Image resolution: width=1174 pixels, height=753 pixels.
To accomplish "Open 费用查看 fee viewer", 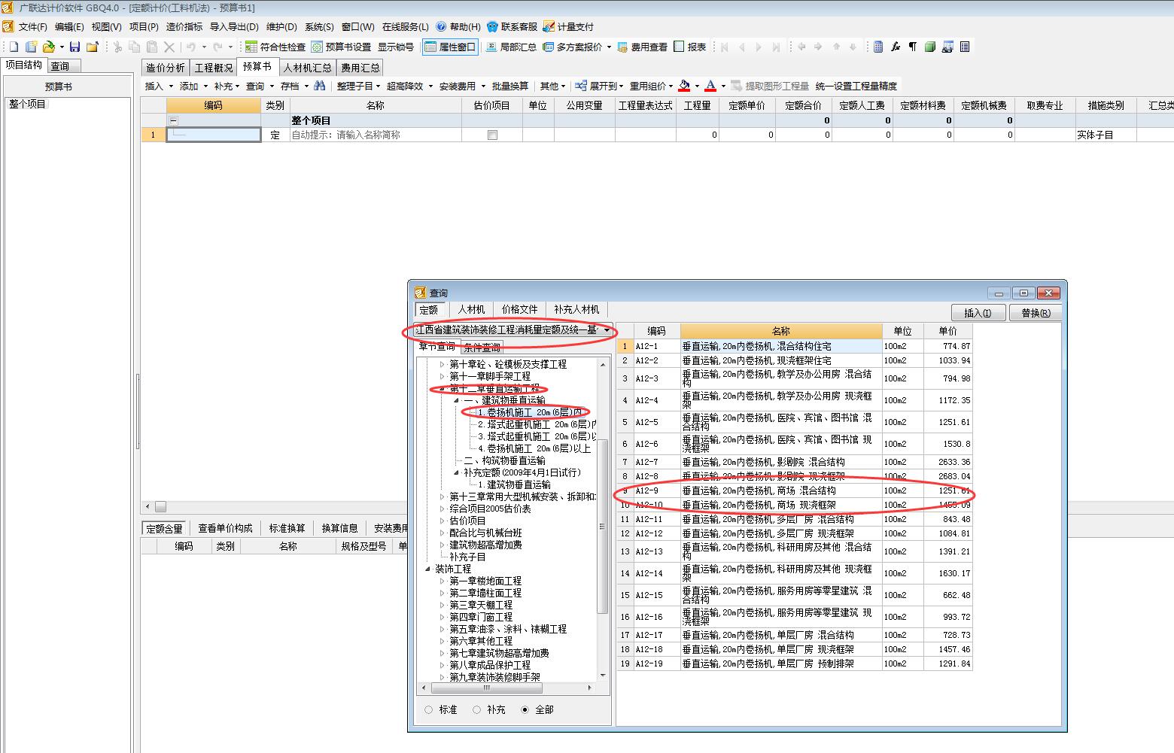I will point(642,47).
